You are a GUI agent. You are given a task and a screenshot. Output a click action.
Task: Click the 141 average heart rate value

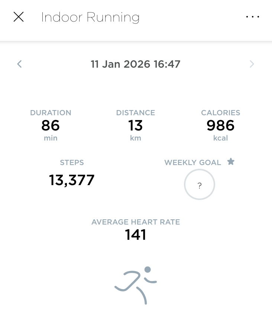click(x=136, y=235)
